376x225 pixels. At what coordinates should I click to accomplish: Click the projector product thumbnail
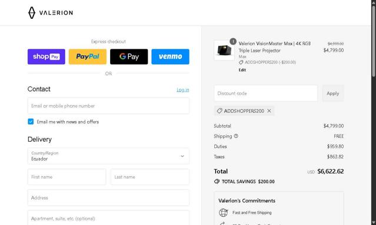[x=224, y=51]
